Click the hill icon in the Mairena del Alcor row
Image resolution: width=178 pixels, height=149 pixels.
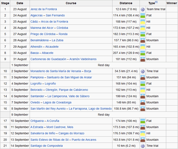(x=143, y=28)
